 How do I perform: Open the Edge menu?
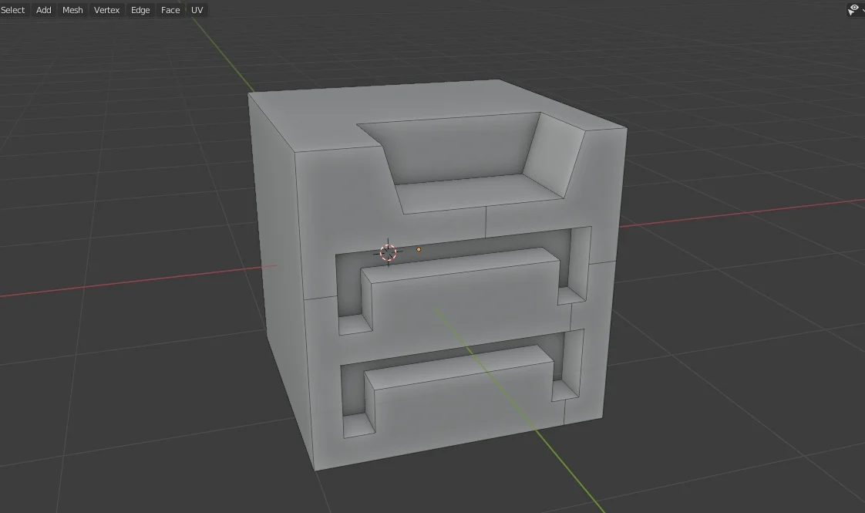[x=140, y=10]
